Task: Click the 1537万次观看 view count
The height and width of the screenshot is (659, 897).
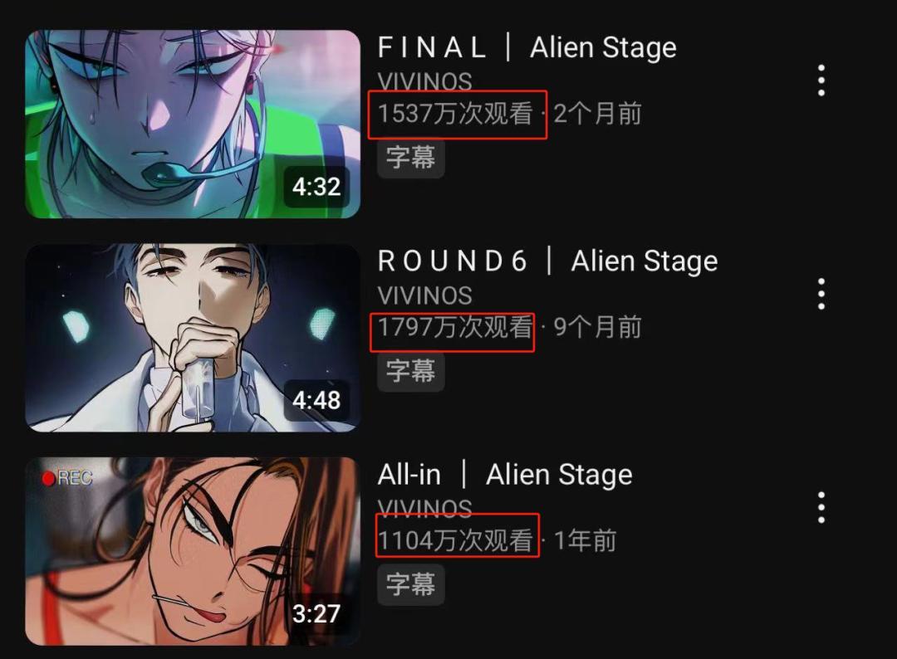Action: tap(455, 113)
